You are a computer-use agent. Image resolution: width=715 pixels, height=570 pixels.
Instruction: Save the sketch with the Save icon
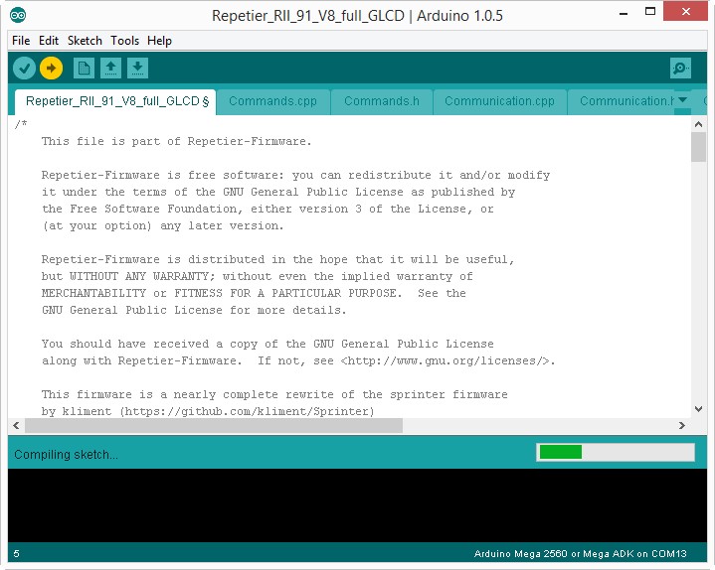[x=137, y=69]
